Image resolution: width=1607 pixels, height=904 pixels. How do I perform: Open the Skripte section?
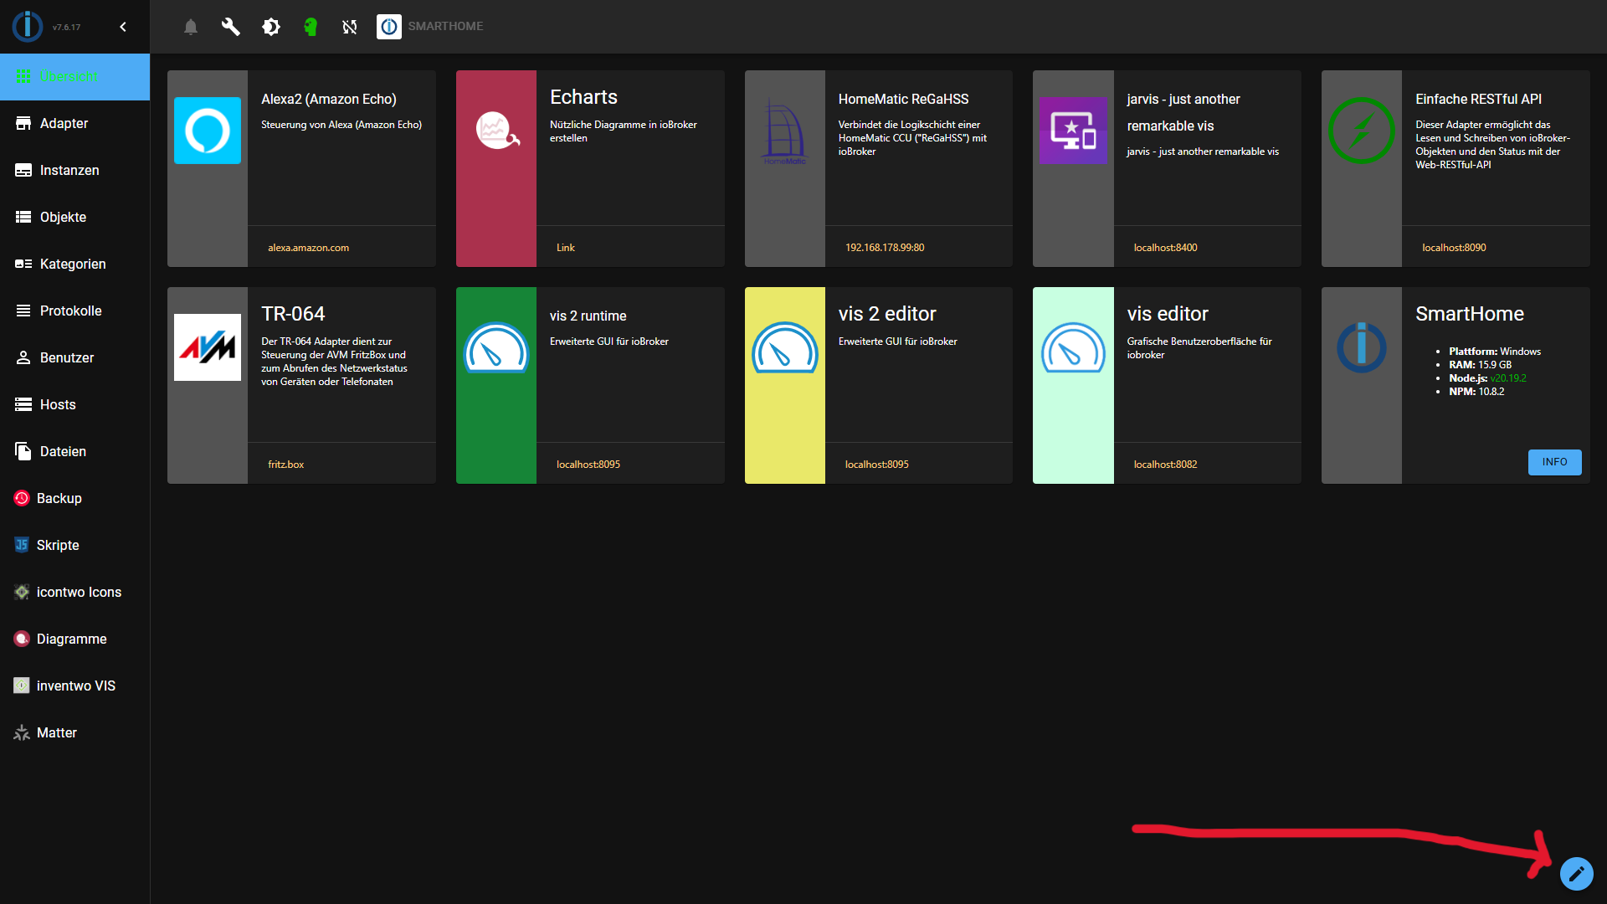(74, 546)
